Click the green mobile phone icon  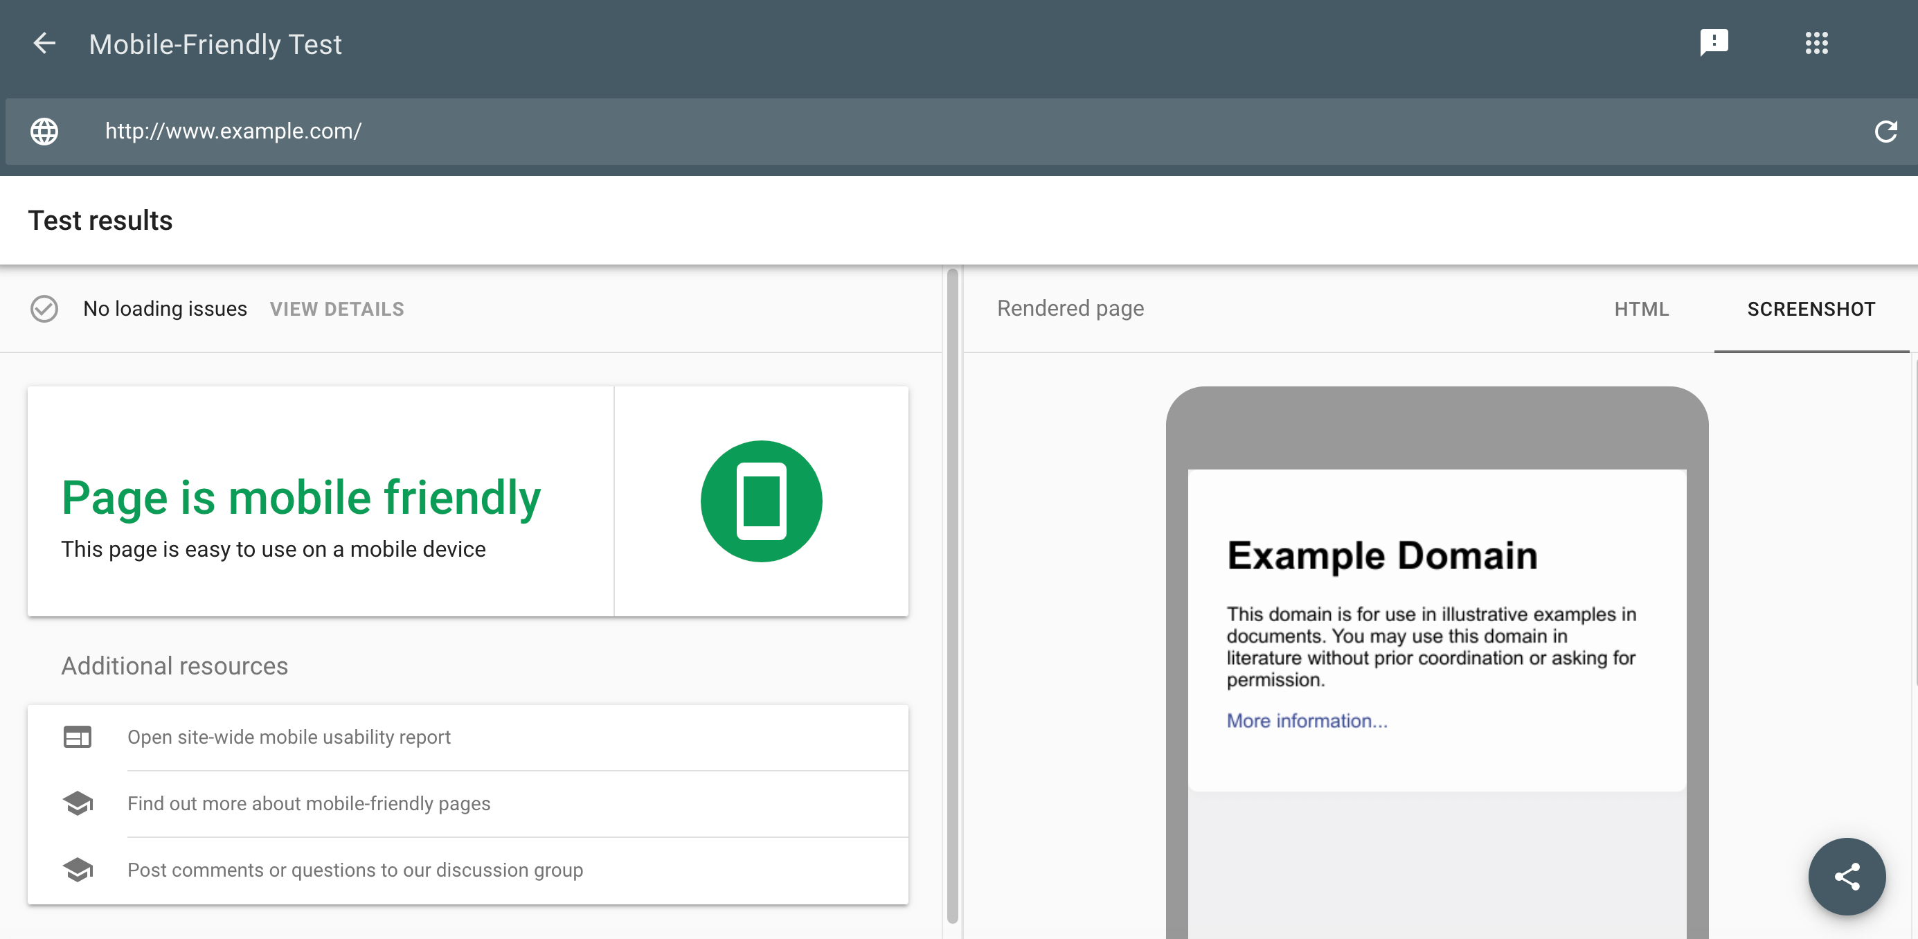761,501
